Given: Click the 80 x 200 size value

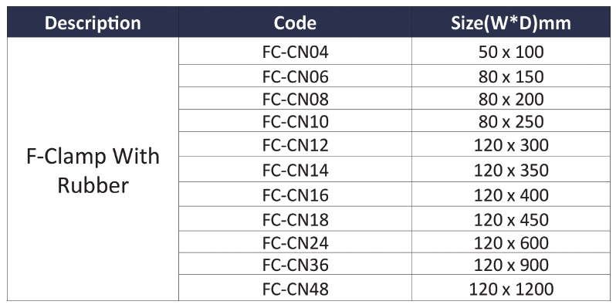Looking at the screenshot, I should click(511, 99).
